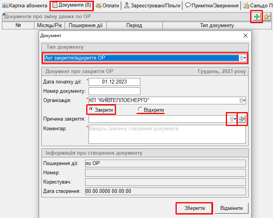Select the Закрити radio button
273x218 pixels.
click(91, 110)
